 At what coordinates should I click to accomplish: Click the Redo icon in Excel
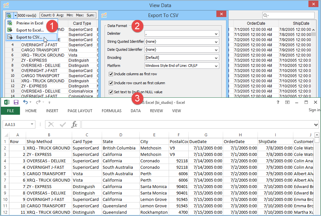[38, 102]
